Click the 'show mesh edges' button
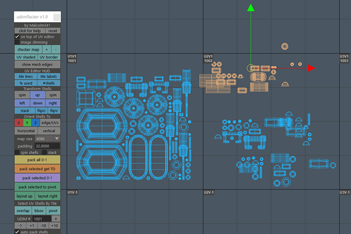Viewport: 351px width, 234px height. tap(37, 64)
